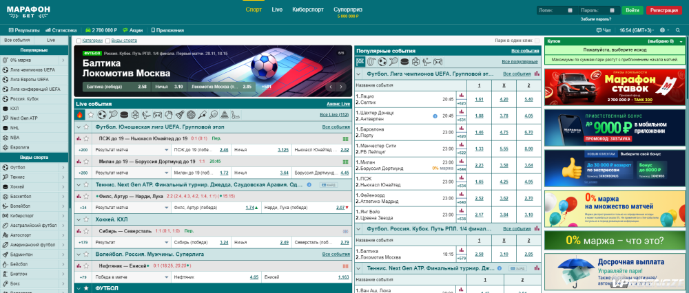Favorite the Хоккей. КХЛ section with star
Viewport: 689px width, 293px height.
pos(86,219)
